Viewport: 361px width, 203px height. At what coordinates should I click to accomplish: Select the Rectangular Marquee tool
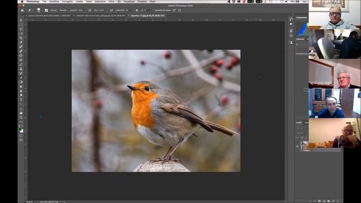coord(21,25)
